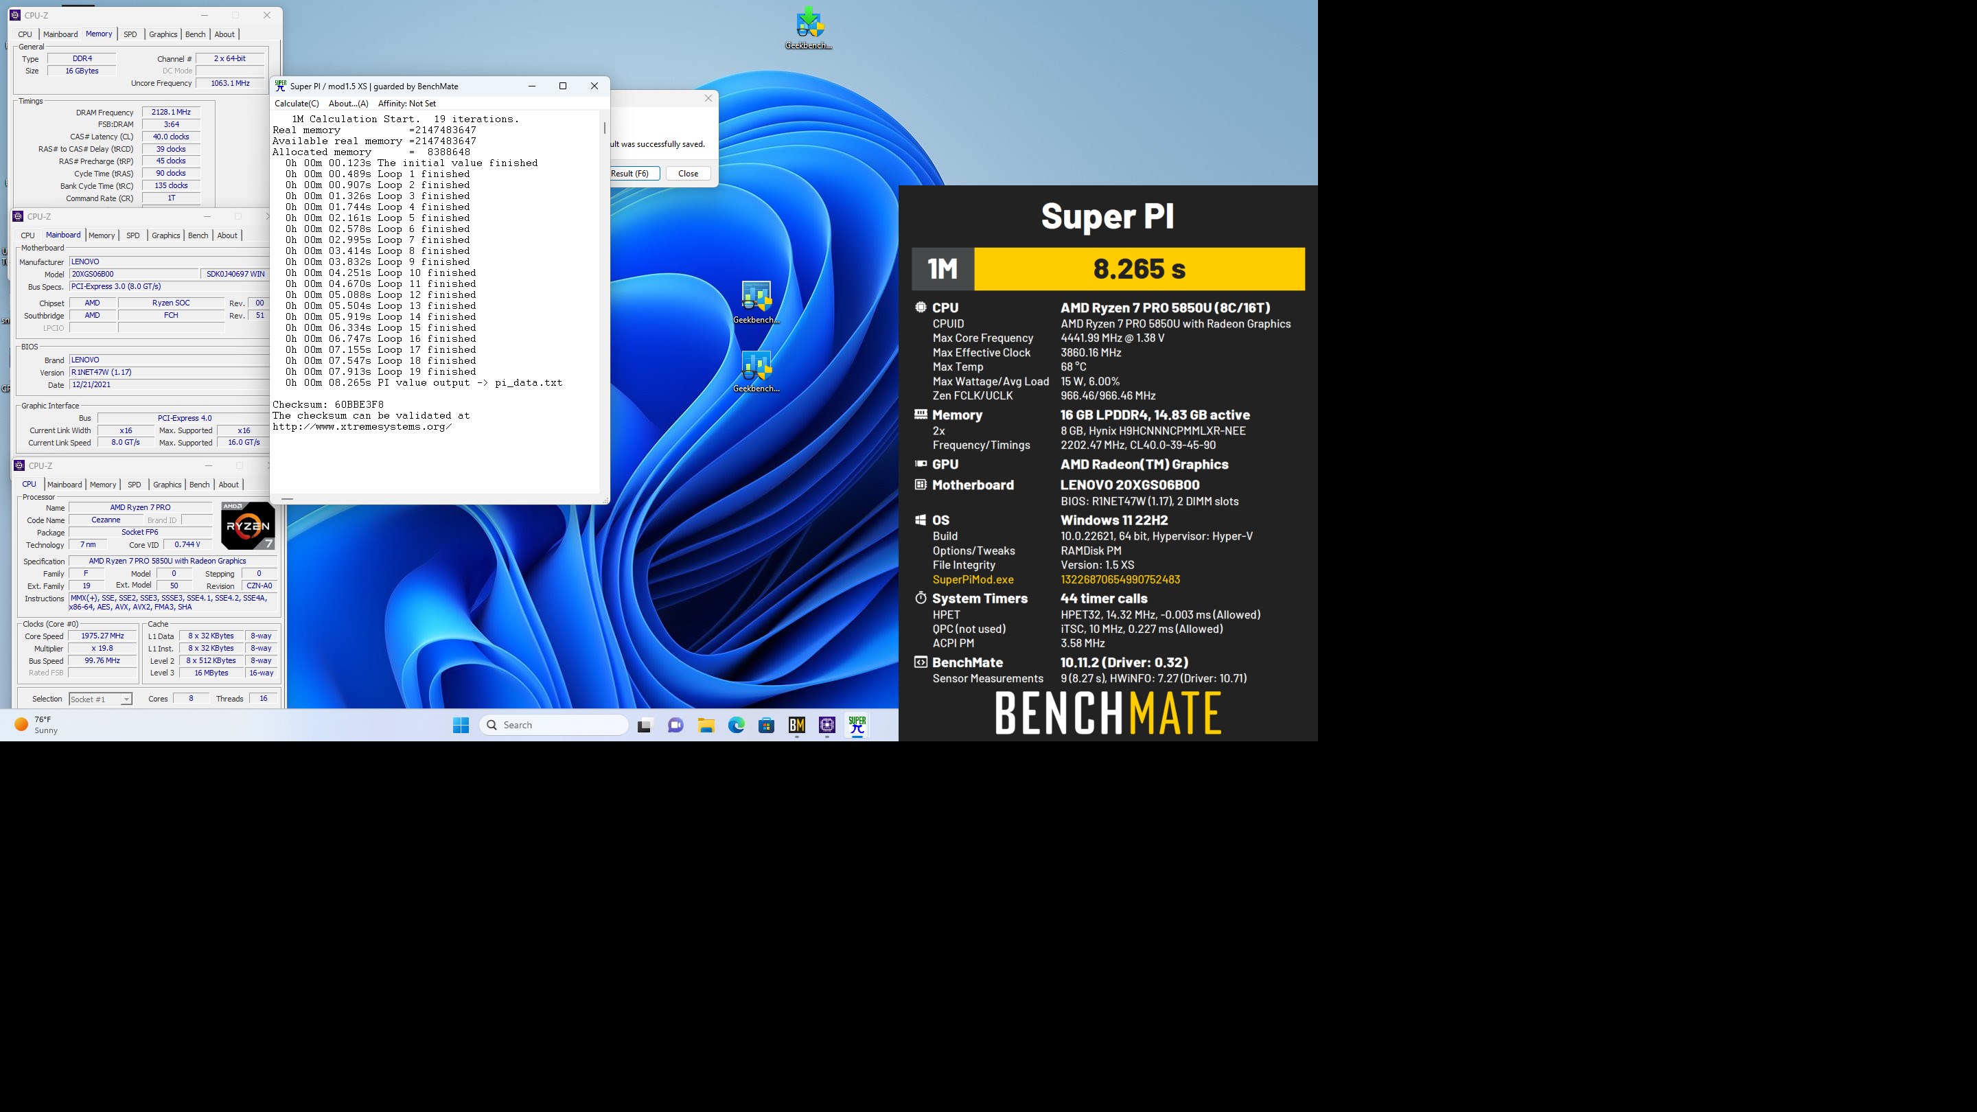1977x1112 pixels.
Task: Open the Geekbench shortcut at top of desktop
Action: (x=809, y=28)
